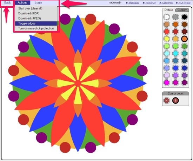Select the gray color swatch
The image size is (193, 161).
coord(175,17)
